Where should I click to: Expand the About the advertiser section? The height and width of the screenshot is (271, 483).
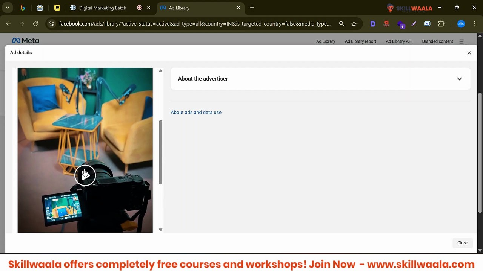(320, 79)
